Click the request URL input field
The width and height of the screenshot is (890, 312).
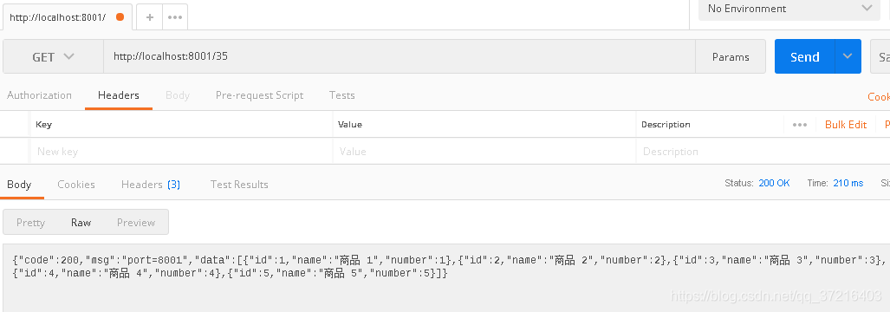pyautogui.click(x=400, y=56)
